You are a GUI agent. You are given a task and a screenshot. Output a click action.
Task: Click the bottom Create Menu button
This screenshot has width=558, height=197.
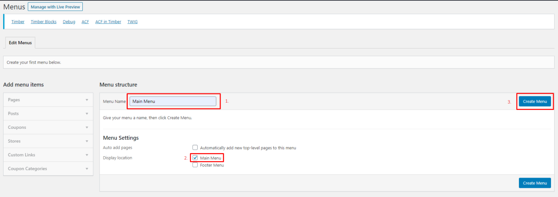point(535,183)
